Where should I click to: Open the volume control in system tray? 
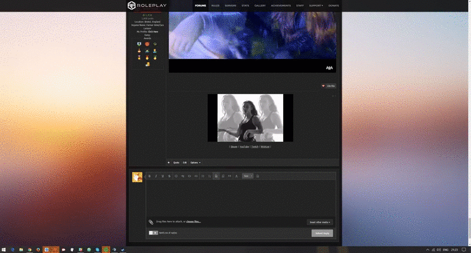coord(439,249)
